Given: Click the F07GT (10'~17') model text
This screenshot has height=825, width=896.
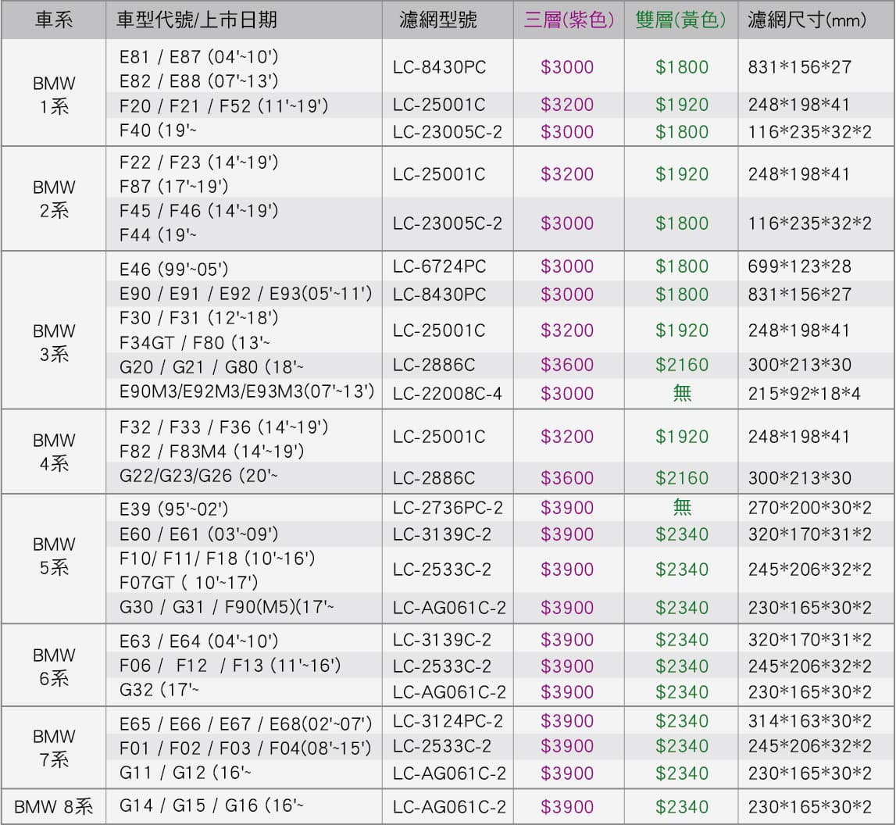Looking at the screenshot, I should coord(188,583).
